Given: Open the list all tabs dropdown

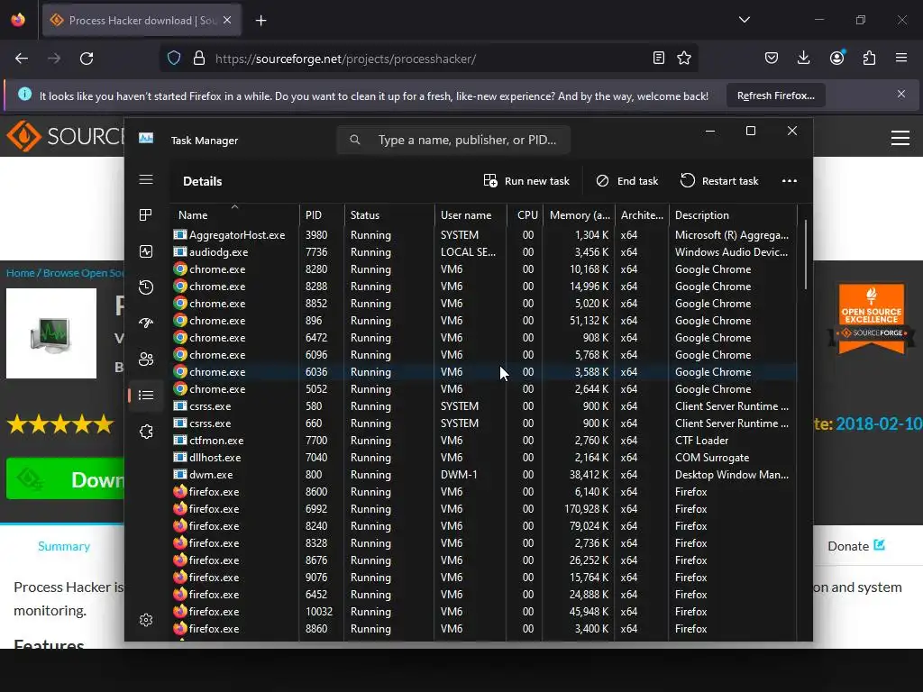Looking at the screenshot, I should (x=744, y=20).
